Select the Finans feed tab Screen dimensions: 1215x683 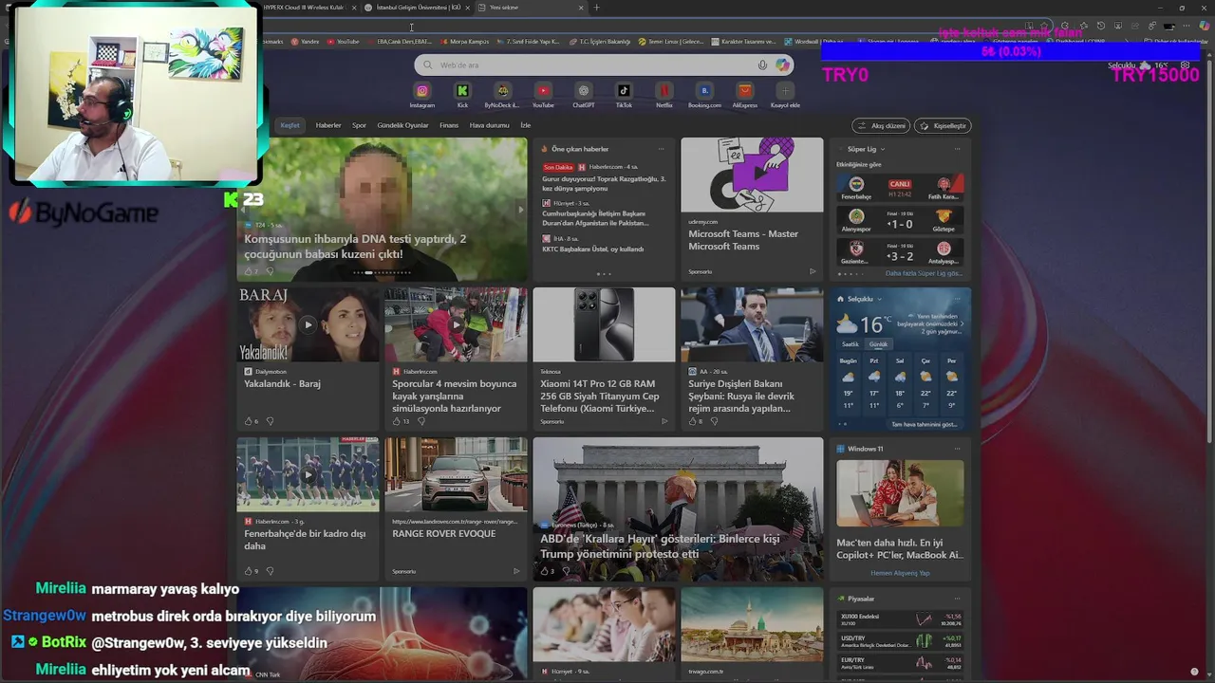tap(449, 125)
